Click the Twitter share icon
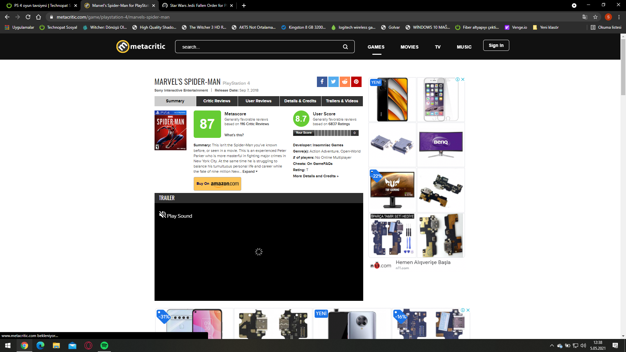626x352 pixels. pyautogui.click(x=333, y=82)
